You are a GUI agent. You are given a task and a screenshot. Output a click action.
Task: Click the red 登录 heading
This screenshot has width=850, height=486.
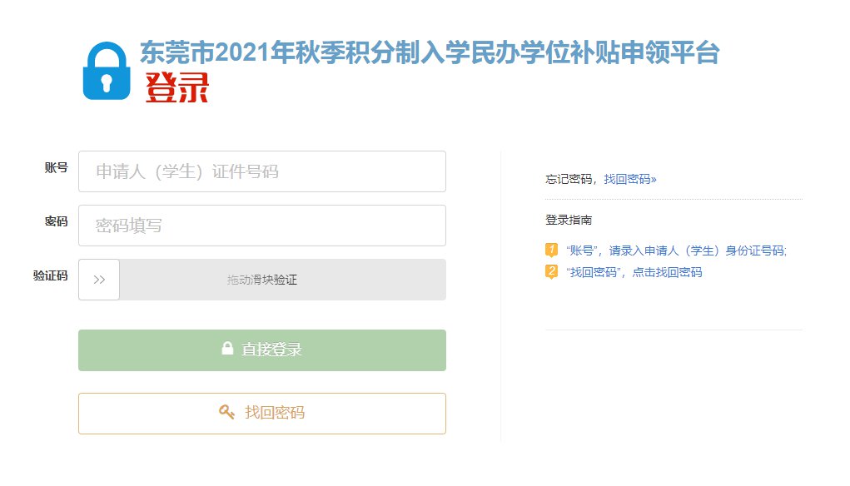176,88
